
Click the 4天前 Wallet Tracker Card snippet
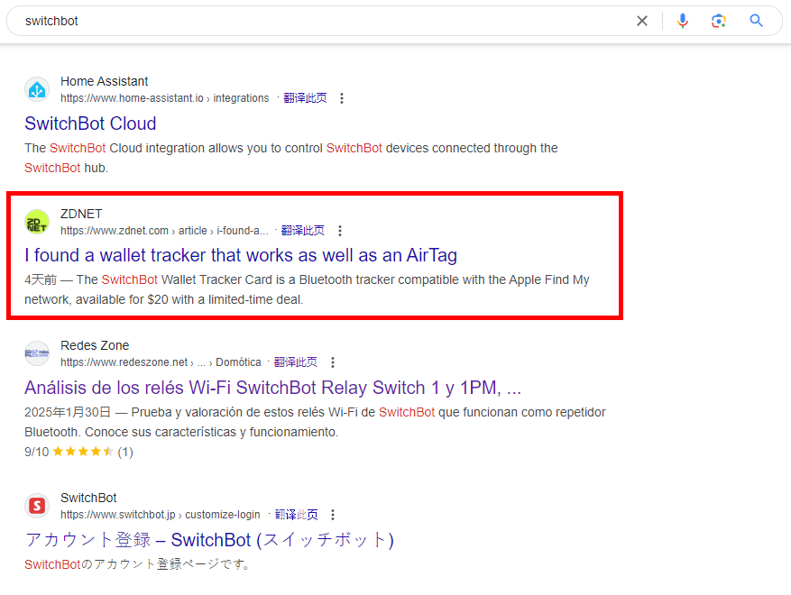(x=307, y=289)
